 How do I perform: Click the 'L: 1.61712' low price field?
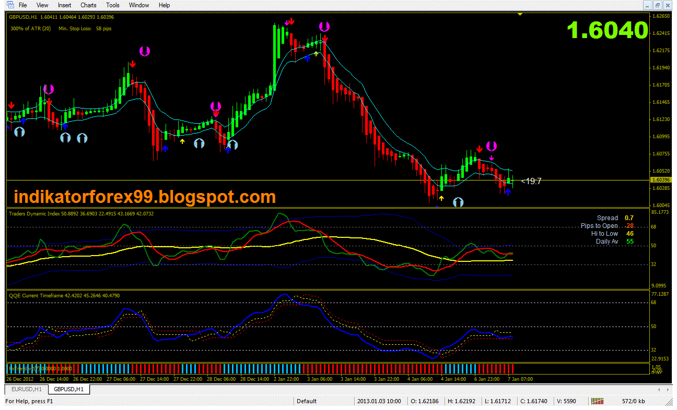499,401
